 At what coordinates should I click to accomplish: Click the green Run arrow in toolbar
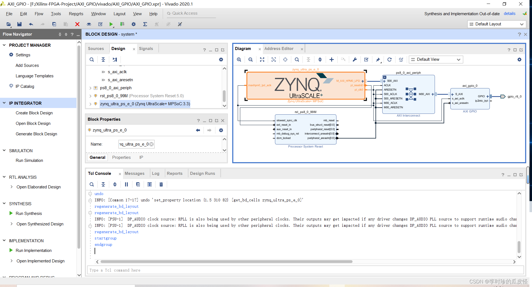[x=111, y=24]
